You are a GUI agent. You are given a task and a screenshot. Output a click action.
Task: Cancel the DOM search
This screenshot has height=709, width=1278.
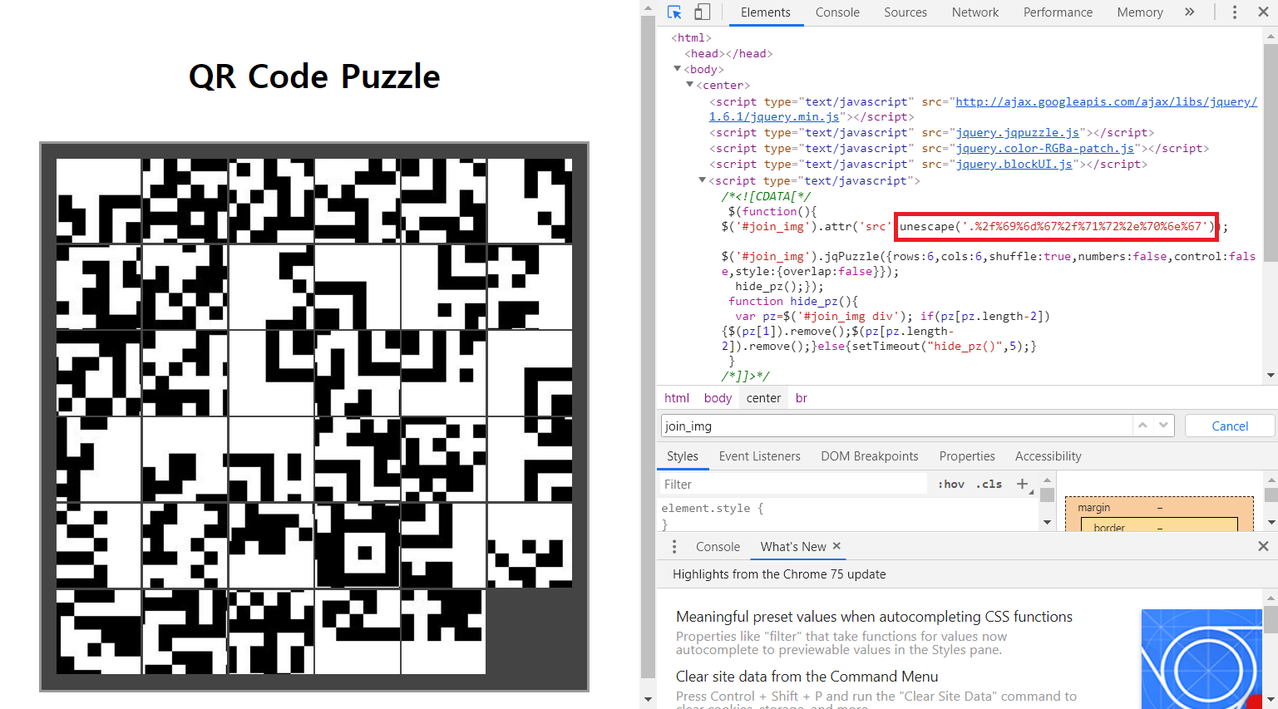click(x=1230, y=426)
